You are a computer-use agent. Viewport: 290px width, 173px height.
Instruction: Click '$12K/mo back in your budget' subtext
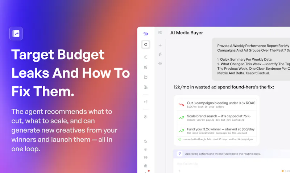coord(205,107)
